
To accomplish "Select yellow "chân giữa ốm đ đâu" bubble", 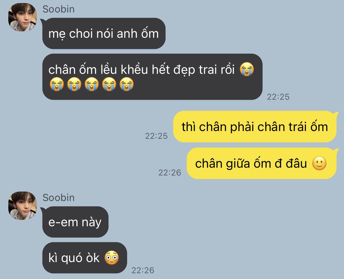I will point(261,163).
